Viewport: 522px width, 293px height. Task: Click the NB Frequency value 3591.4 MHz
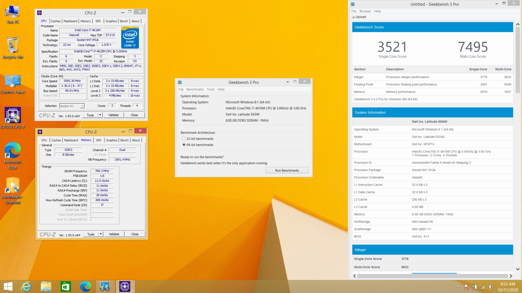click(x=122, y=160)
